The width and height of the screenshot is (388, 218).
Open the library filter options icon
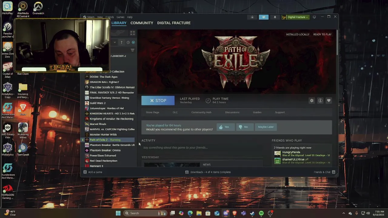point(132,50)
